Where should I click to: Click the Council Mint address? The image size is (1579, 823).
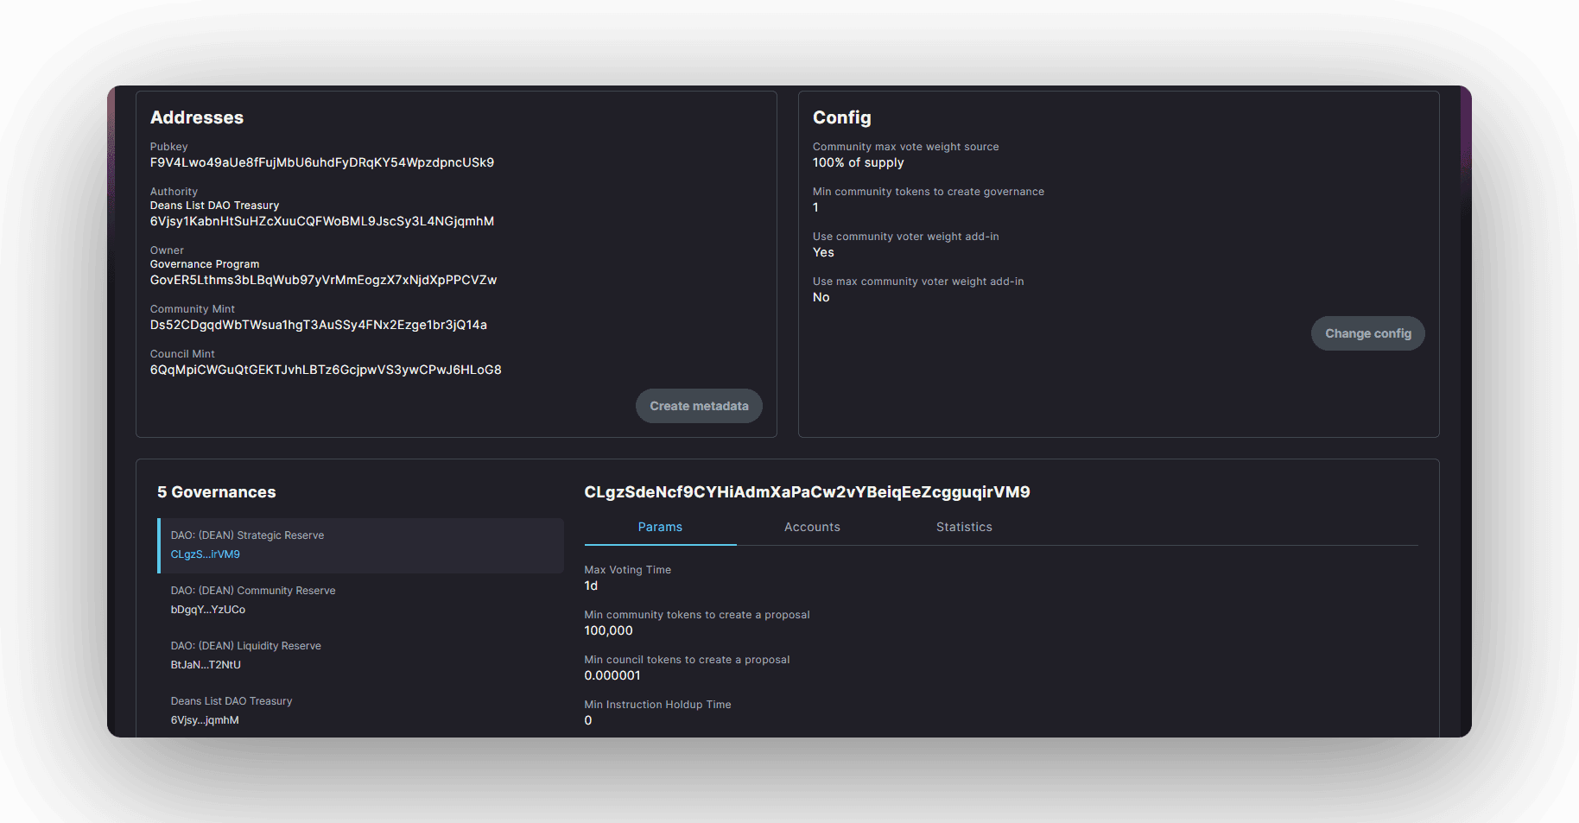tap(326, 370)
